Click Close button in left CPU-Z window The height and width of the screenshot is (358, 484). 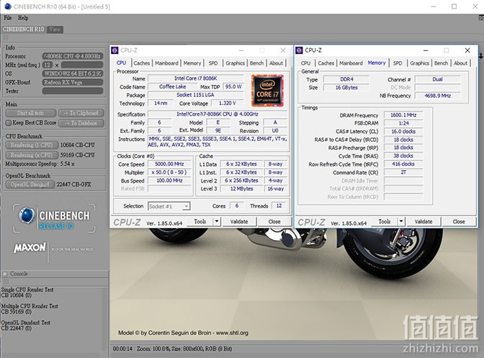tap(274, 221)
